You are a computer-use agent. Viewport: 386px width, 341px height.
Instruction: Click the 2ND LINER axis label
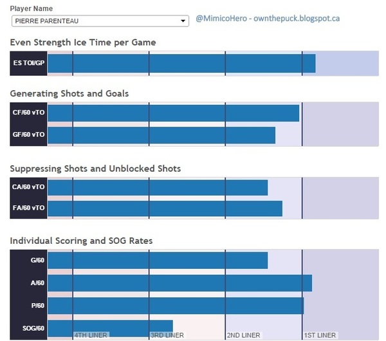(244, 335)
